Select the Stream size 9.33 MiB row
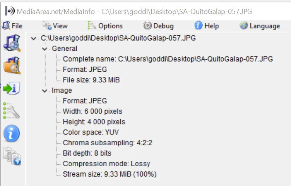The image size is (291, 186). pos(110,174)
